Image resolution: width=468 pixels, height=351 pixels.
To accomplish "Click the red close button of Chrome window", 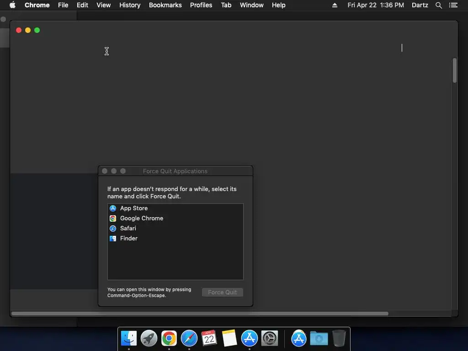I will 19,30.
